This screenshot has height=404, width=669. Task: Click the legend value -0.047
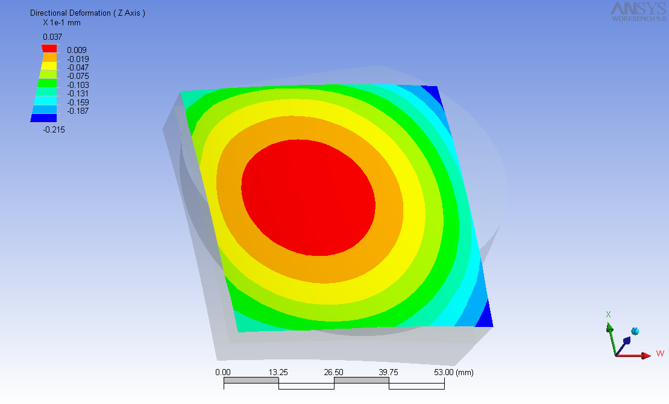click(x=78, y=68)
